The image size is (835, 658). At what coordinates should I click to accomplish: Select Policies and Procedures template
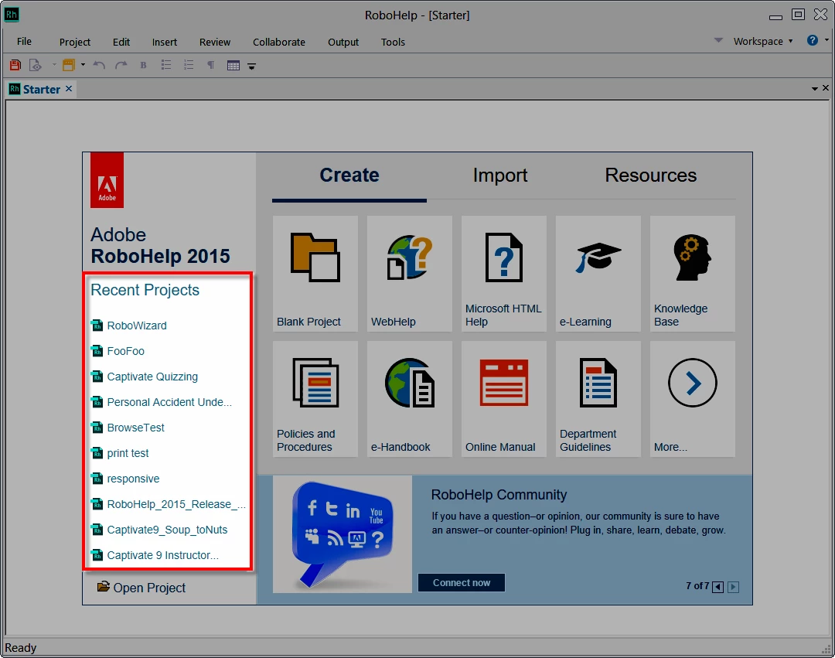coord(315,399)
